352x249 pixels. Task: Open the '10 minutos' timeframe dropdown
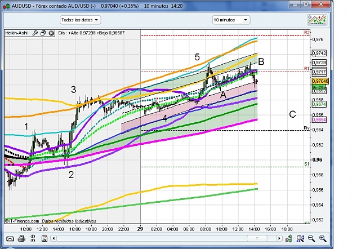pyautogui.click(x=231, y=20)
